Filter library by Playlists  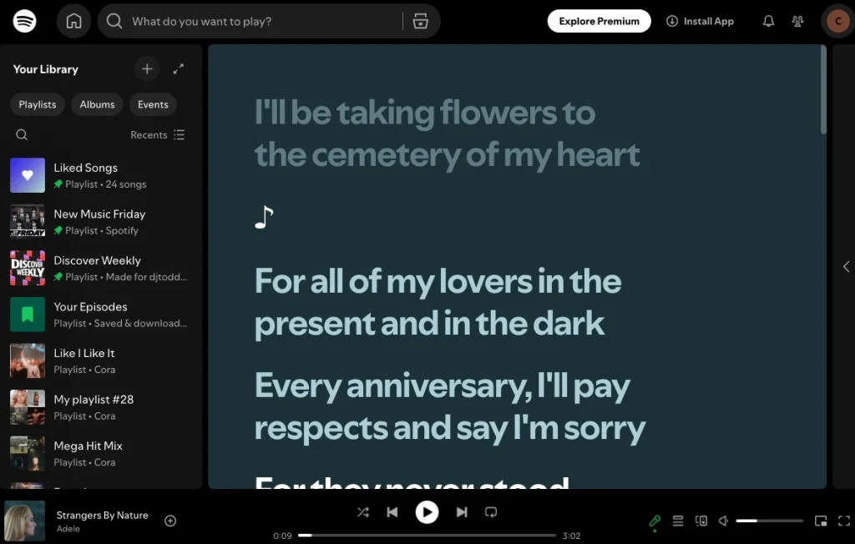37,103
